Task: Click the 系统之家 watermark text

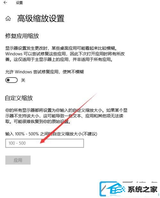Action: (x=142, y=189)
